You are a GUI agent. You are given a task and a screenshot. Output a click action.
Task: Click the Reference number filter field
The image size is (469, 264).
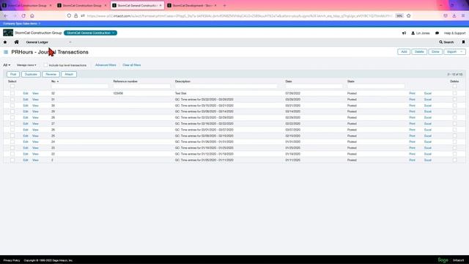pyautogui.click(x=141, y=87)
